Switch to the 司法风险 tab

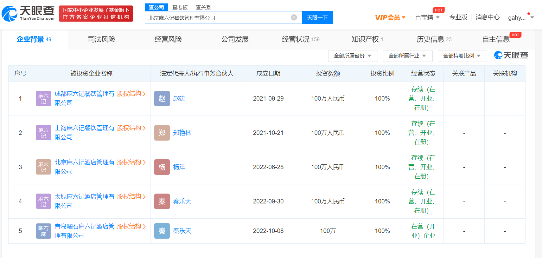pos(101,39)
